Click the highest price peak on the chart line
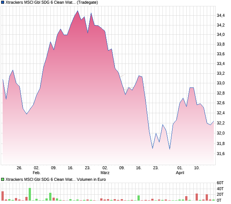231x204 pixels. pos(77,11)
